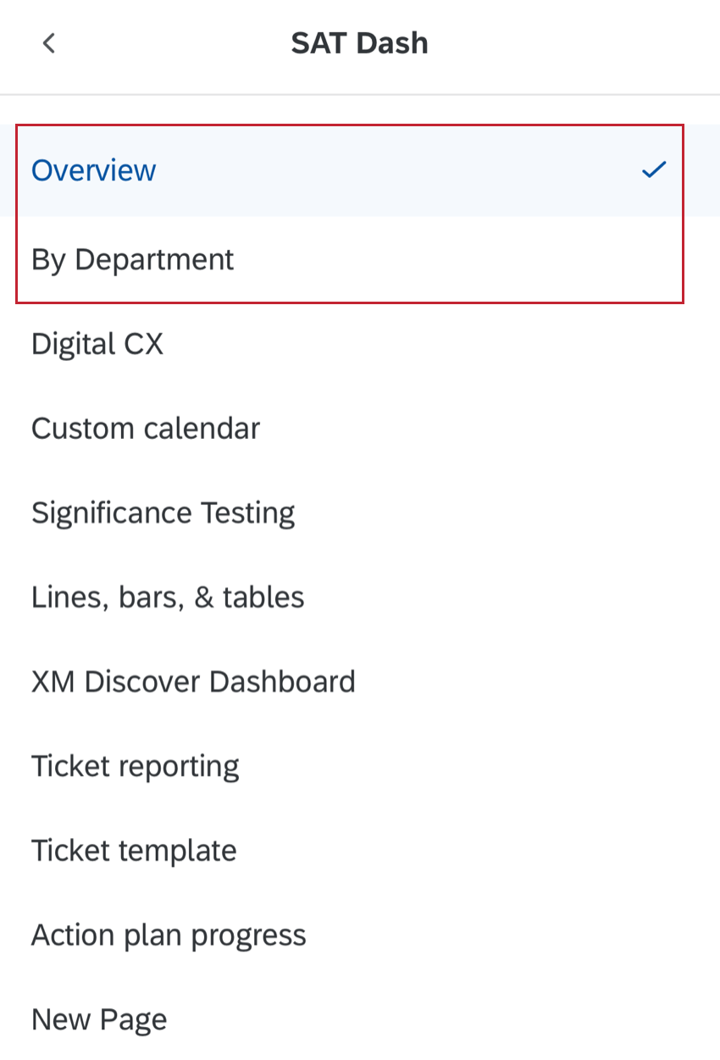The height and width of the screenshot is (1060, 720).
Task: Select the XM Discover Dashboard page
Action: (193, 680)
